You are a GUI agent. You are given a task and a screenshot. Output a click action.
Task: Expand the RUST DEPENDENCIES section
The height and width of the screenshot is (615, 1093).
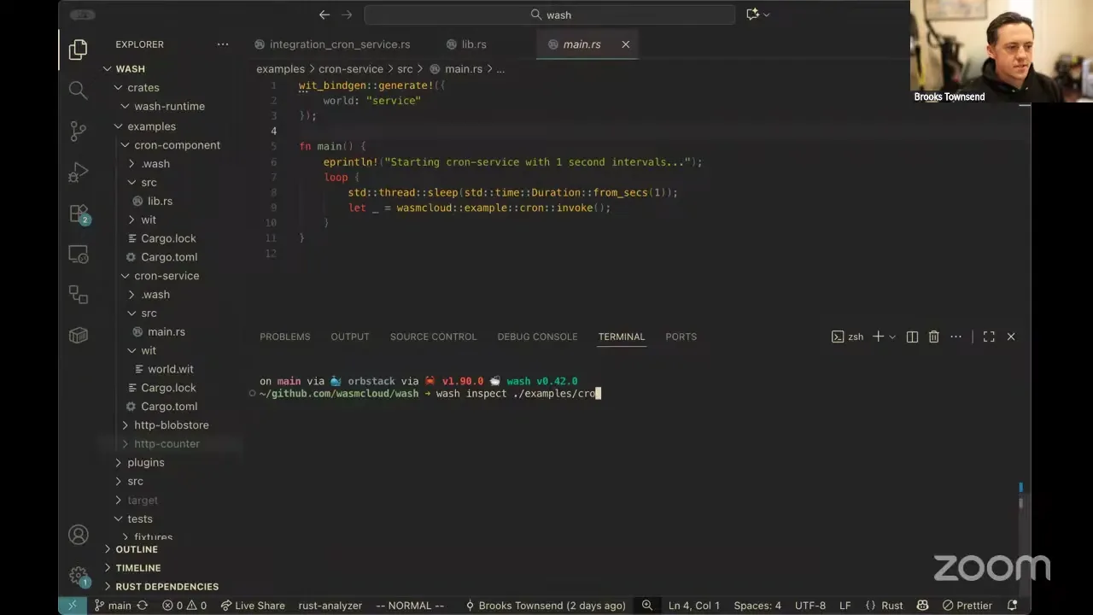pyautogui.click(x=167, y=587)
